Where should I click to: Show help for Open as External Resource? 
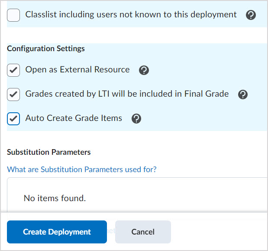(x=144, y=70)
